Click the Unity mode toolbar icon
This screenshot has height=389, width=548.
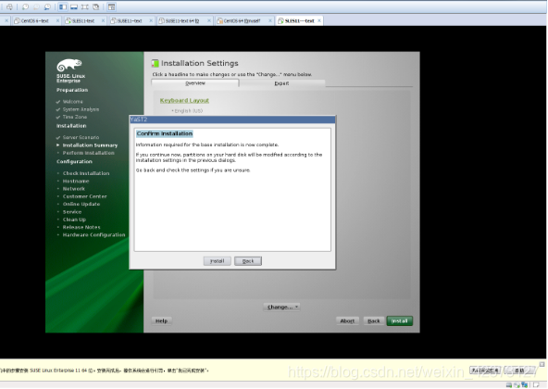click(x=95, y=6)
